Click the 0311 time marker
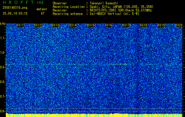This screenshot has width=185, height=117. coord(20,25)
